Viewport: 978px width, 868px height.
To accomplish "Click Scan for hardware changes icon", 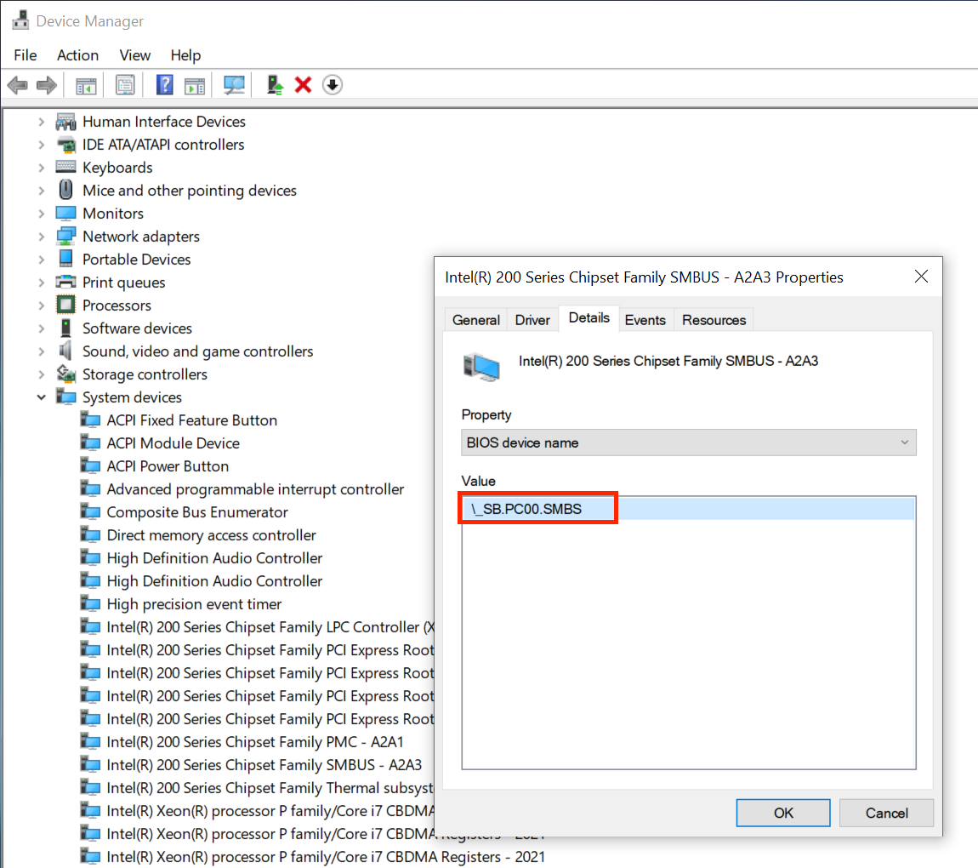I will (x=234, y=85).
